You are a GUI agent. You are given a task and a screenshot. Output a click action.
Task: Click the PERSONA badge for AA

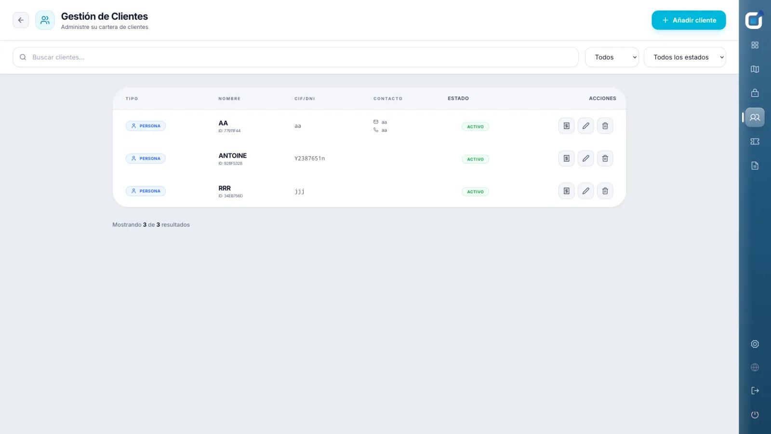pos(146,126)
